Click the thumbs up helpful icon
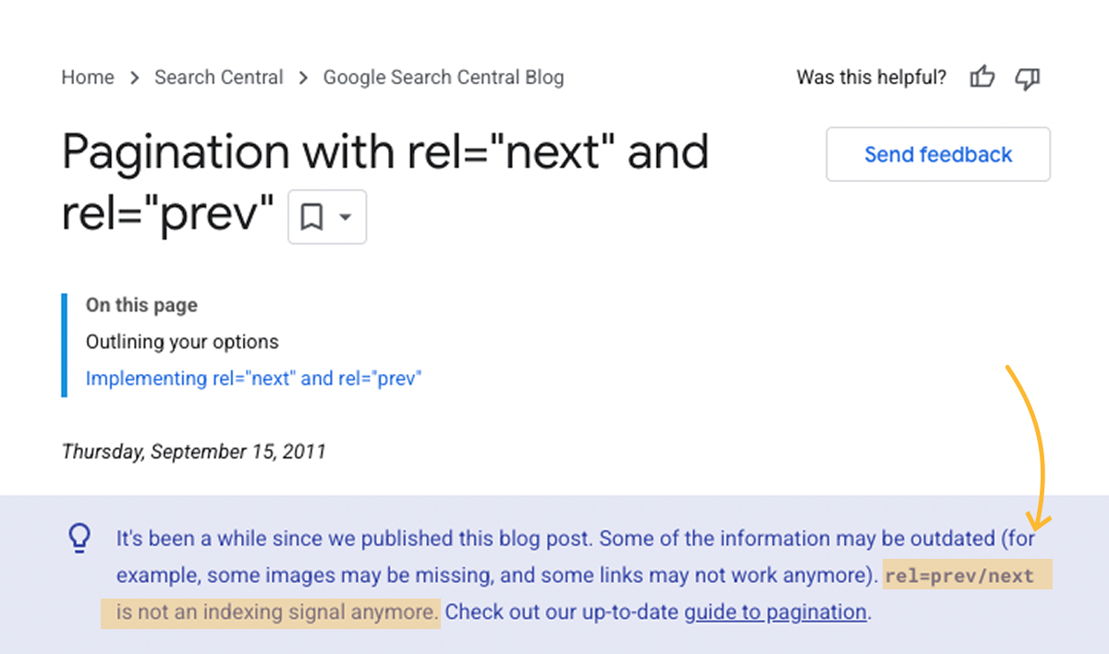The width and height of the screenshot is (1109, 654). [x=982, y=79]
